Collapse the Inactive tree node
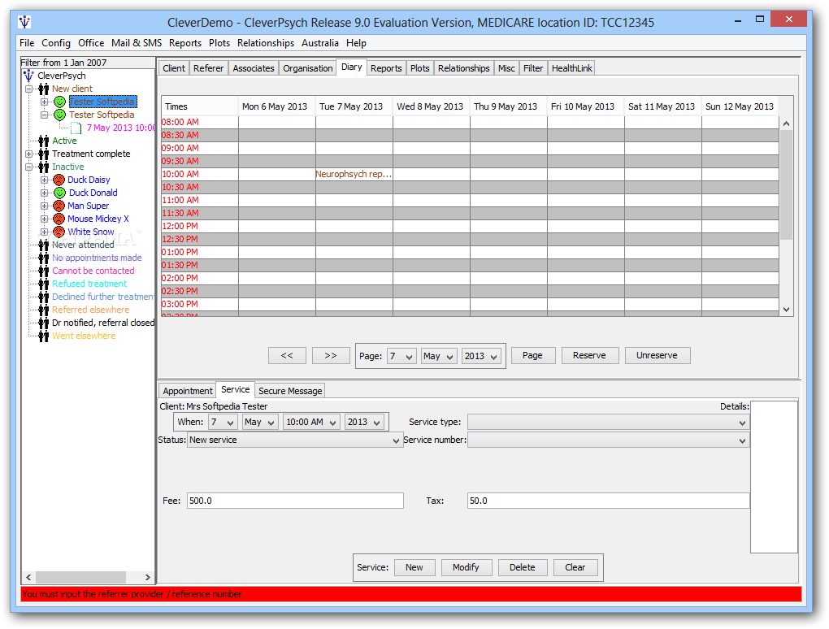The image size is (829, 629). click(29, 167)
